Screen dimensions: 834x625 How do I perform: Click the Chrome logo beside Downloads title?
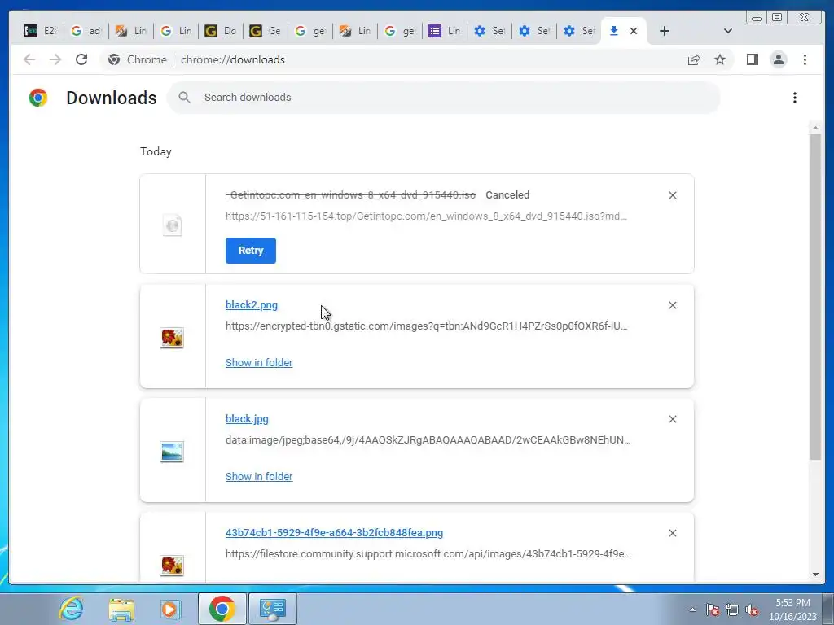click(38, 98)
